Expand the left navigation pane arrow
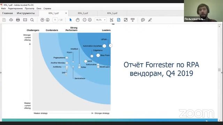The image size is (223, 125). click(1, 73)
